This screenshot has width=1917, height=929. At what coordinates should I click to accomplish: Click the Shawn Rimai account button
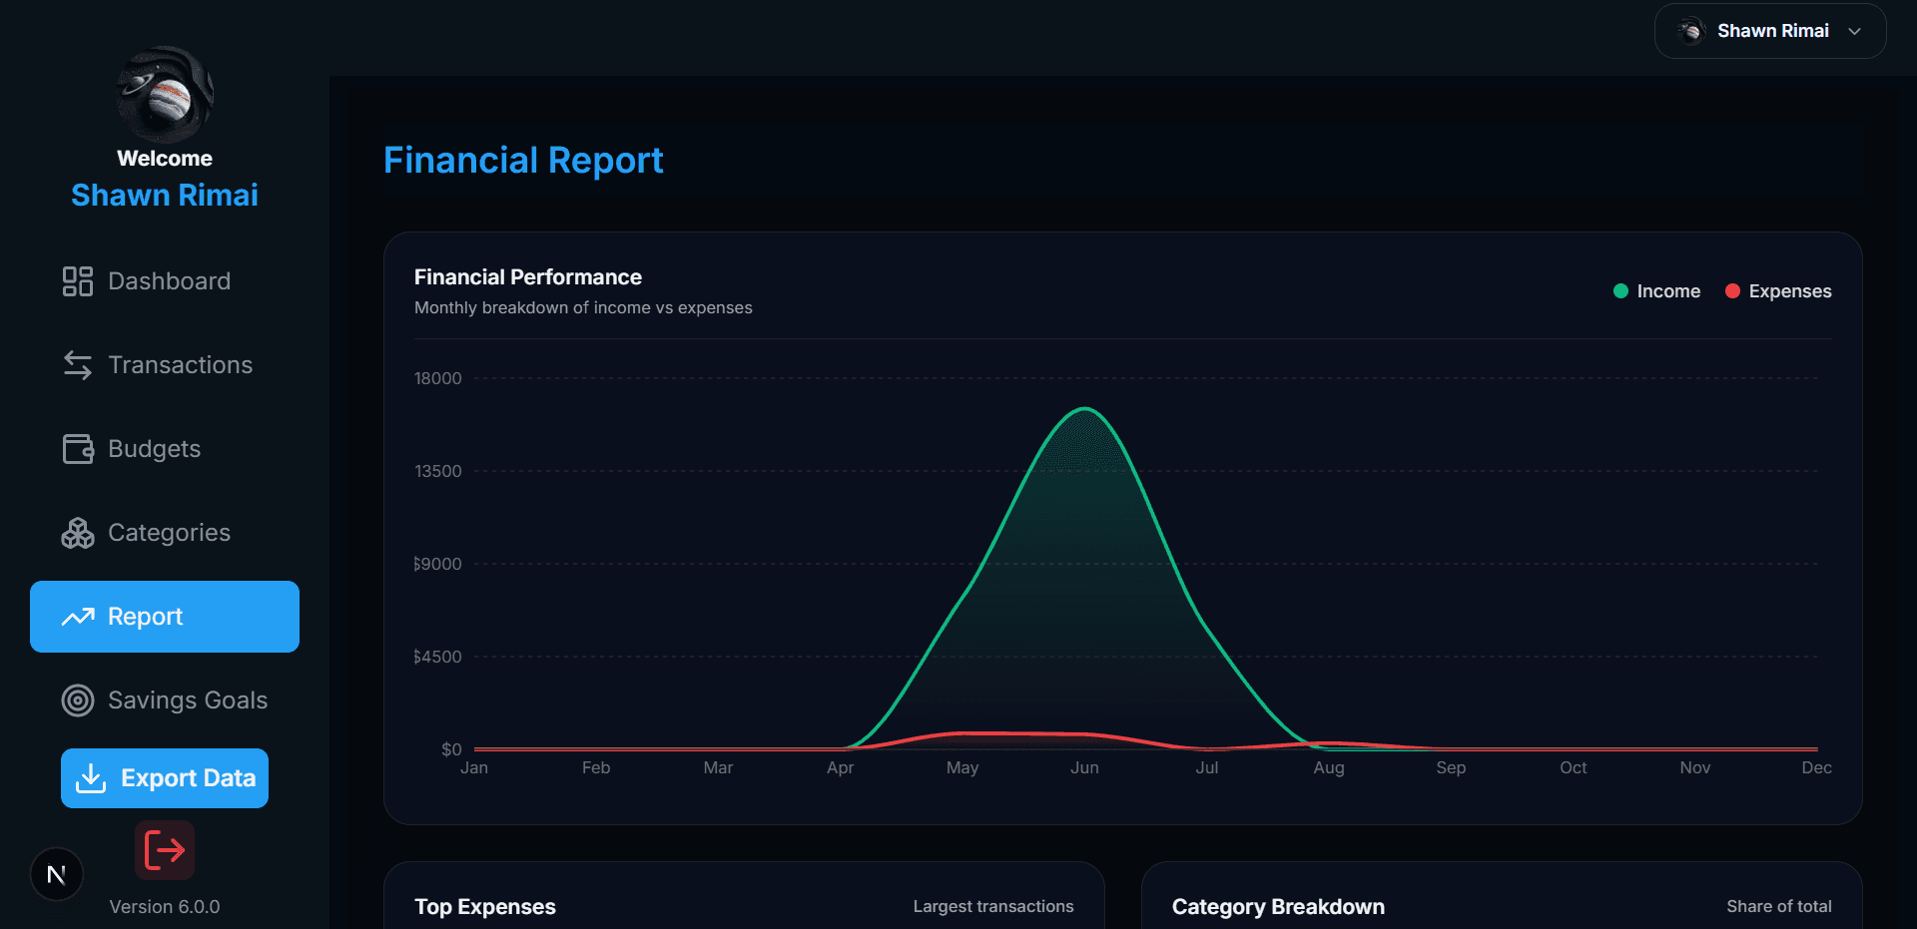[1770, 31]
